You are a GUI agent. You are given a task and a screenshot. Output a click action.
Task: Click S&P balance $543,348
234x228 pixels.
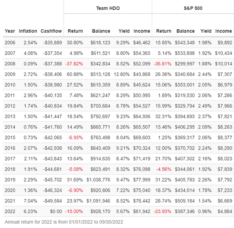[185, 43]
